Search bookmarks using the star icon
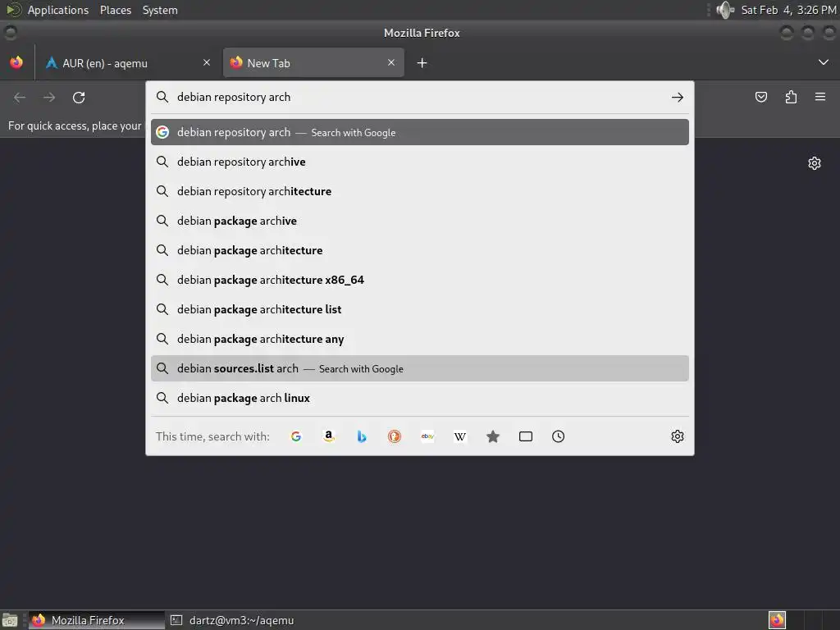The image size is (840, 630). 493,436
